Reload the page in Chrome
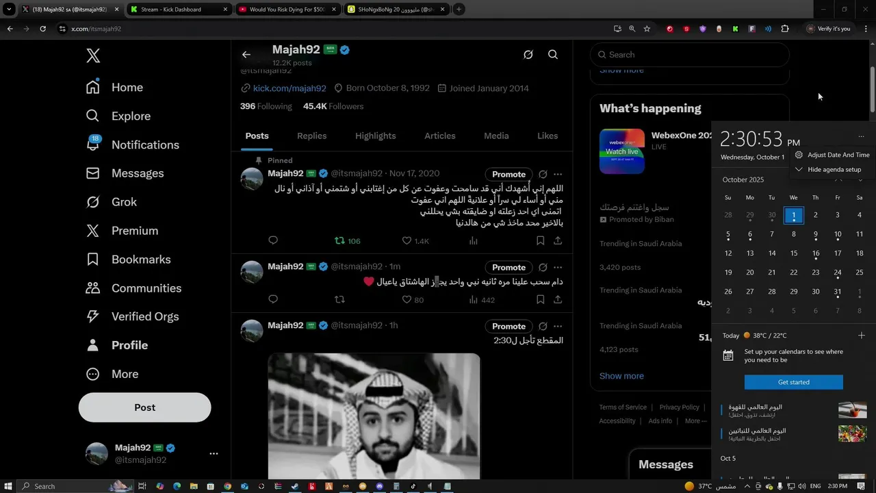 pyautogui.click(x=43, y=29)
